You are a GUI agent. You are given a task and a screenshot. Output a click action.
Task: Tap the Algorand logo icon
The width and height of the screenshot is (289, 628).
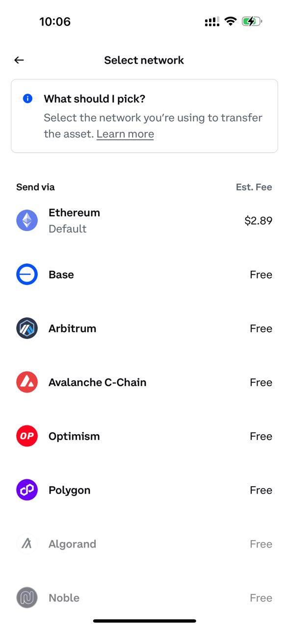pyautogui.click(x=27, y=544)
